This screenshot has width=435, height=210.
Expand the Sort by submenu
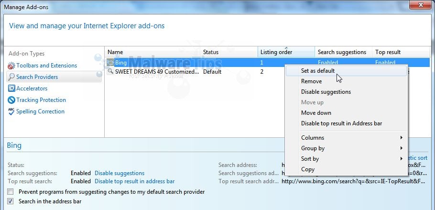point(346,159)
